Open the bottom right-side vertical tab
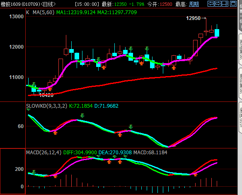 tap(240, 118)
